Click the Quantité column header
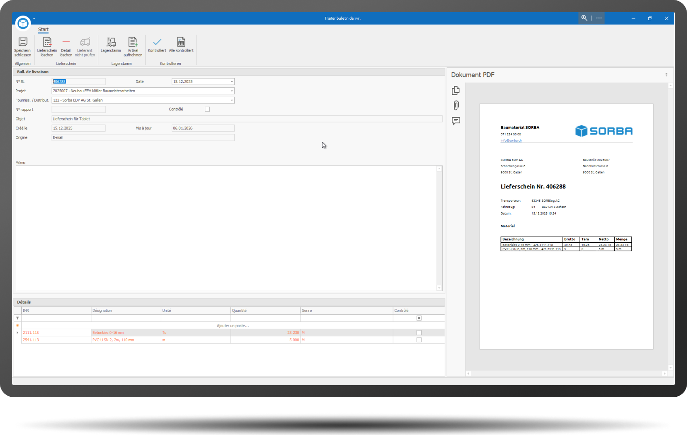Screen dimensions: 687x435 (265, 311)
